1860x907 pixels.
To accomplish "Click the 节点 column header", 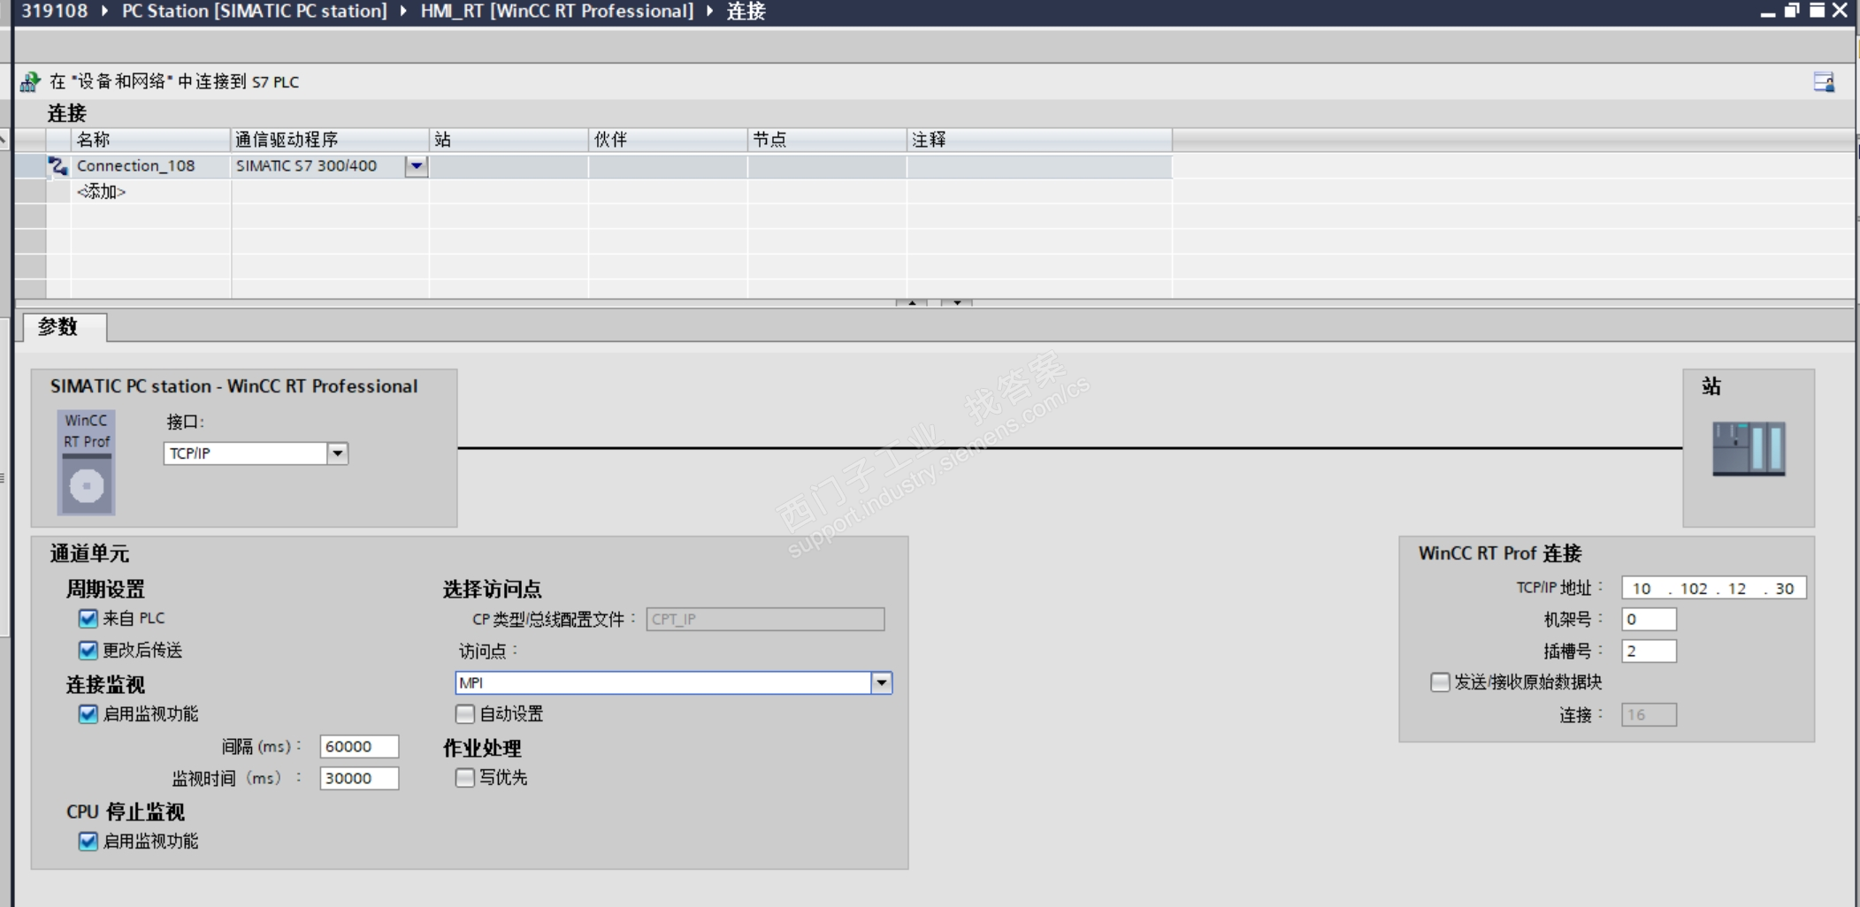I will click(827, 140).
